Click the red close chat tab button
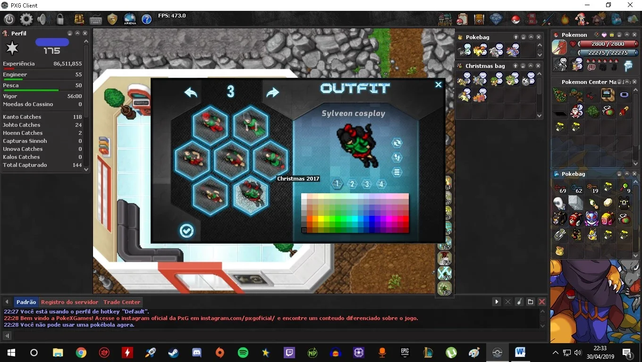This screenshot has width=642, height=362. 542,302
